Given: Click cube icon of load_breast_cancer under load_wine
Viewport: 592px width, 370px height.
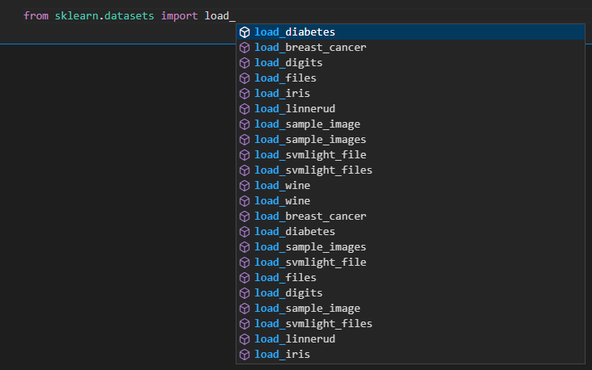Looking at the screenshot, I should point(245,217).
